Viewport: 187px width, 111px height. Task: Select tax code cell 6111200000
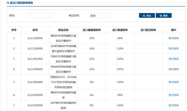[x=35, y=38]
